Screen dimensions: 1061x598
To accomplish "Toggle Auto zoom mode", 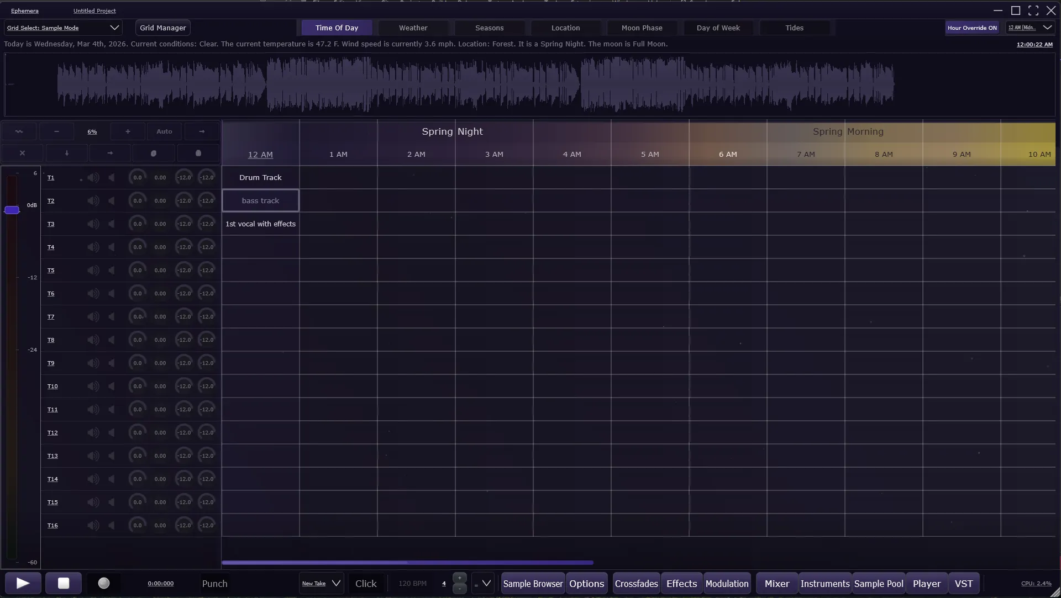I will pyautogui.click(x=164, y=131).
